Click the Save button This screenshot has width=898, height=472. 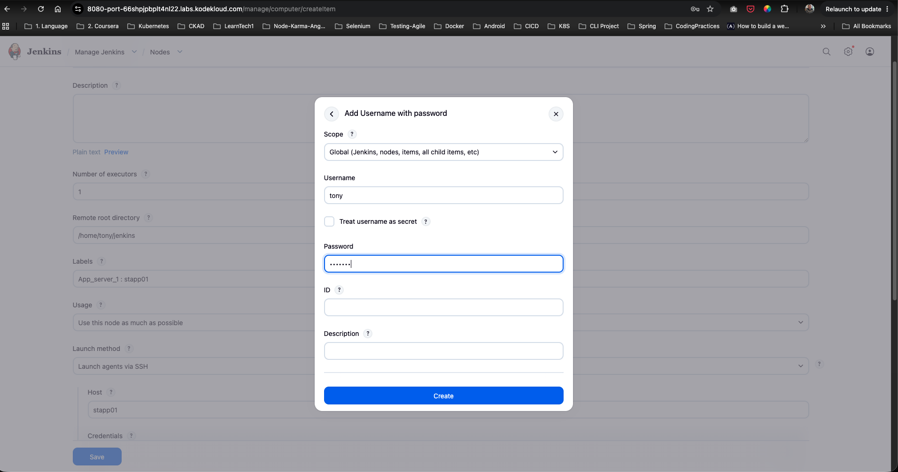click(x=97, y=457)
